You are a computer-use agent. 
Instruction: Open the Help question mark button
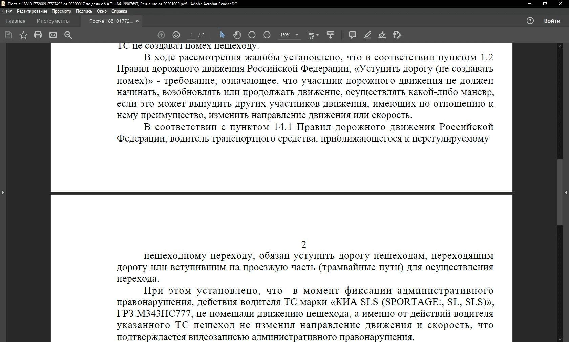tap(530, 21)
